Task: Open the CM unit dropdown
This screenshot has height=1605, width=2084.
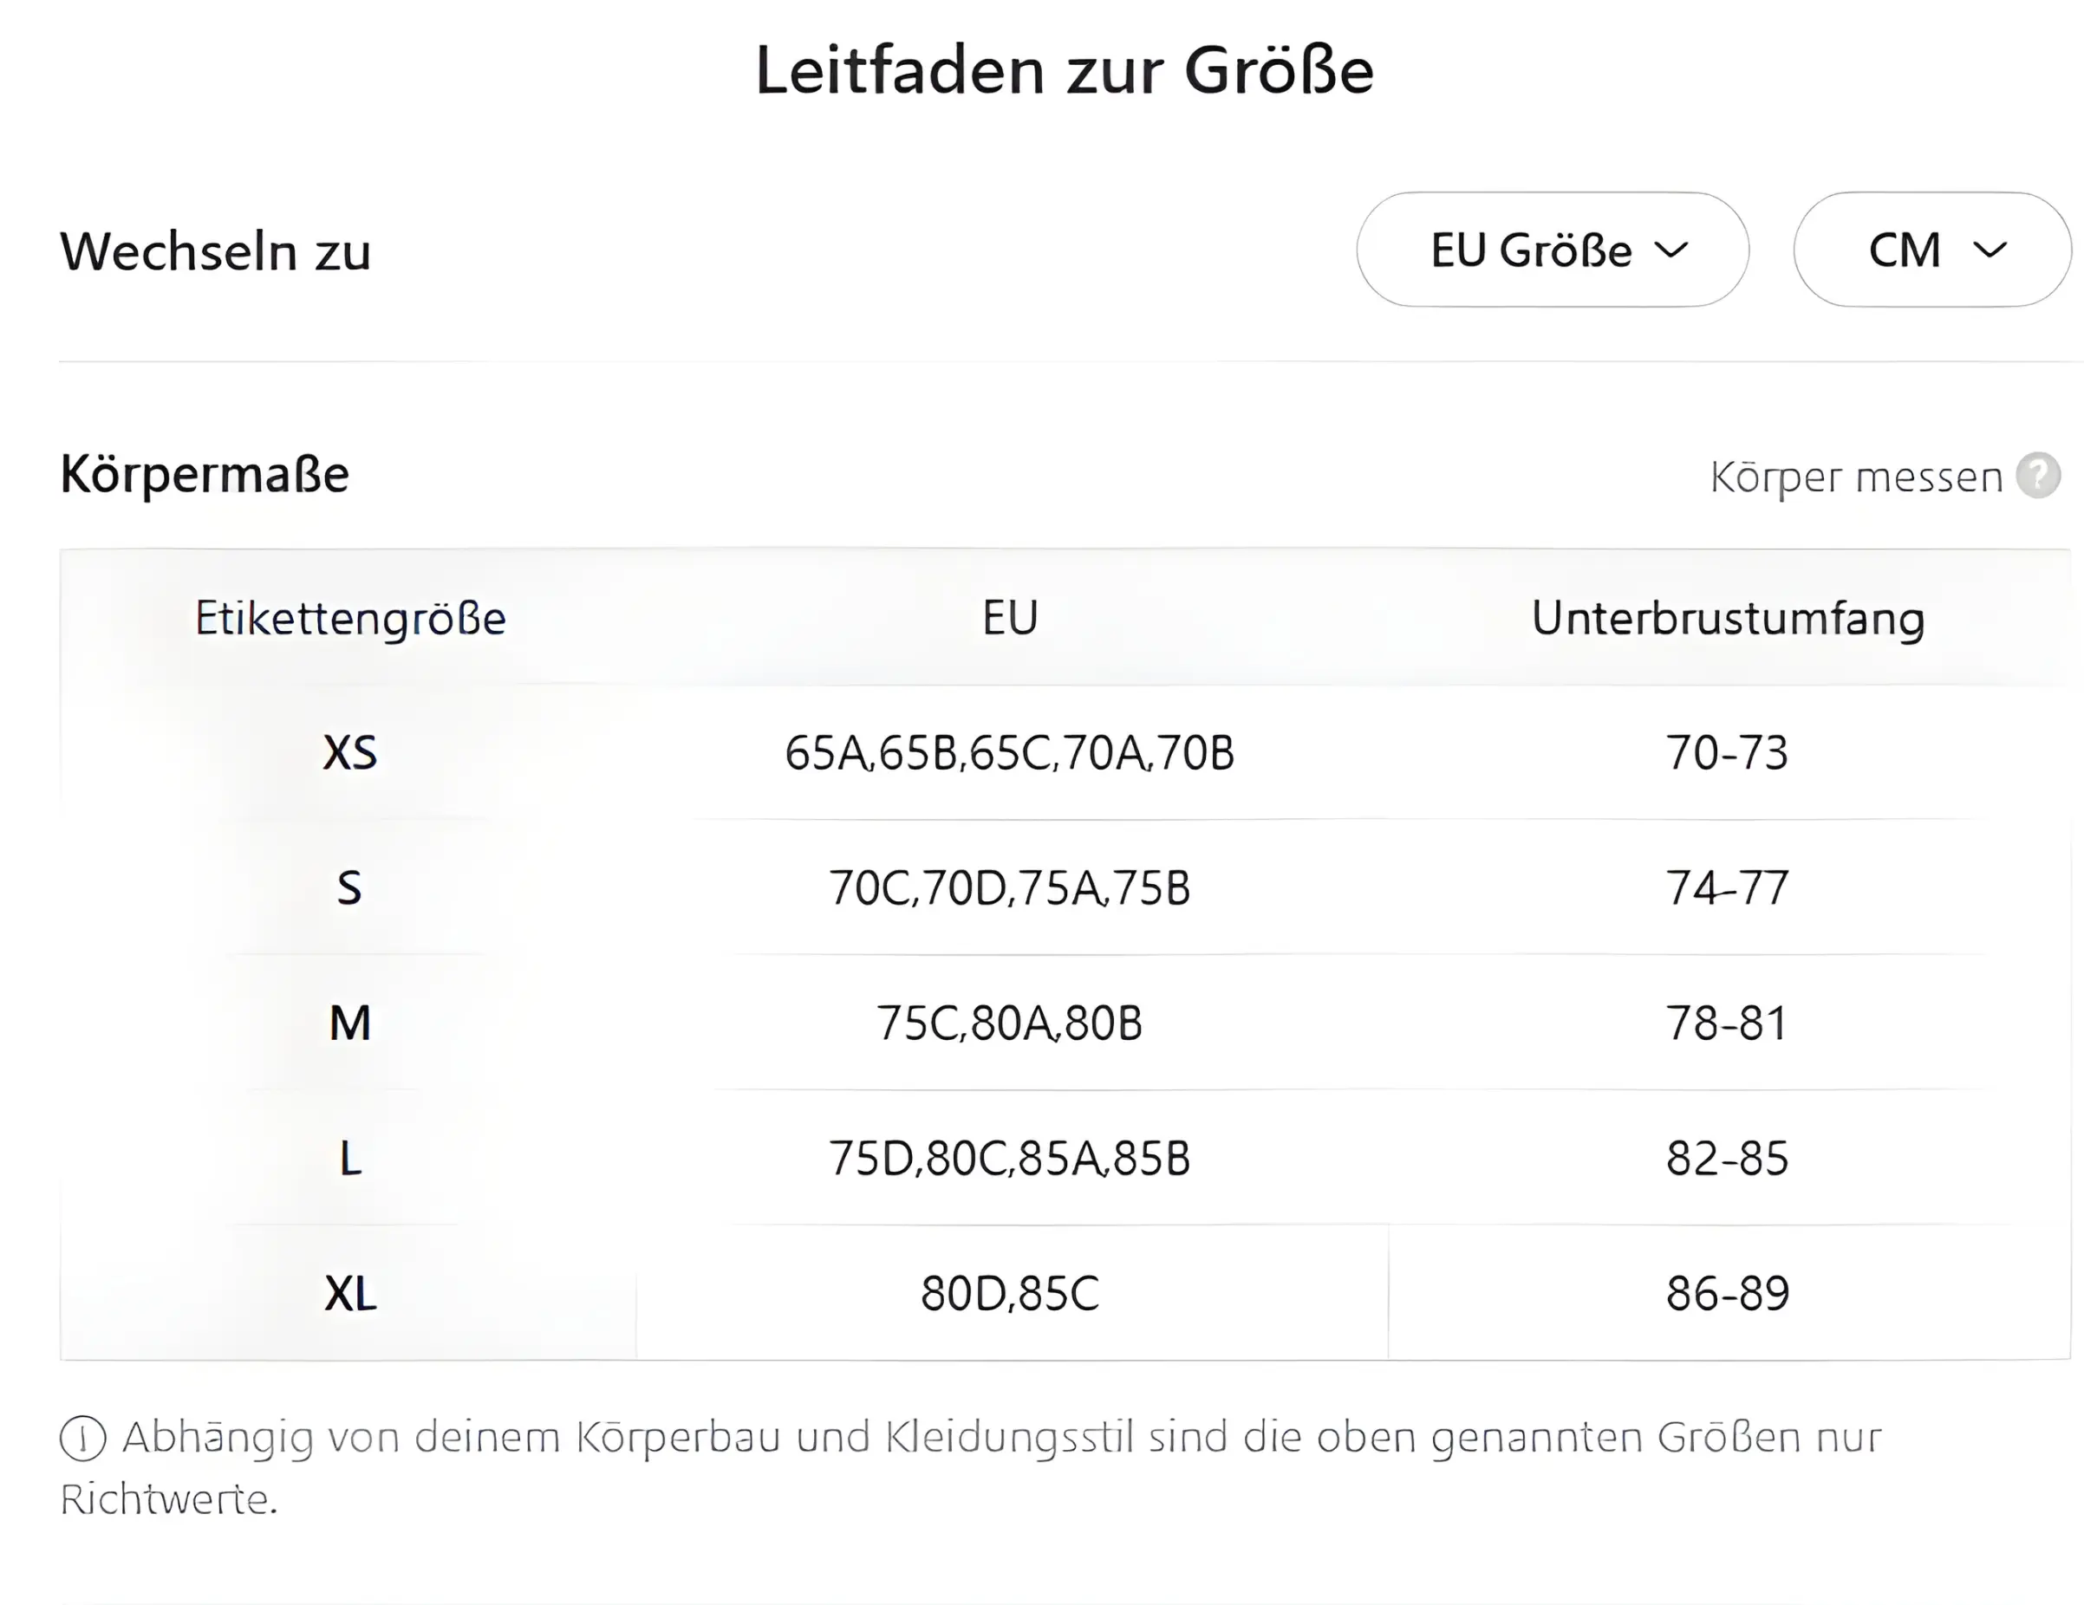Action: (1932, 250)
